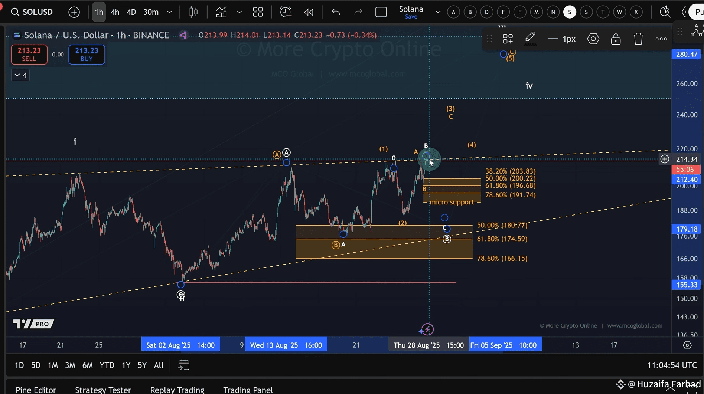The image size is (704, 394).
Task: Select the highlighted S symbol circle
Action: [570, 12]
